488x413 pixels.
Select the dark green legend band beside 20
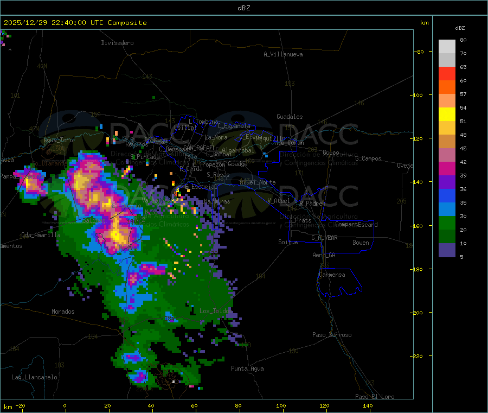447,237
